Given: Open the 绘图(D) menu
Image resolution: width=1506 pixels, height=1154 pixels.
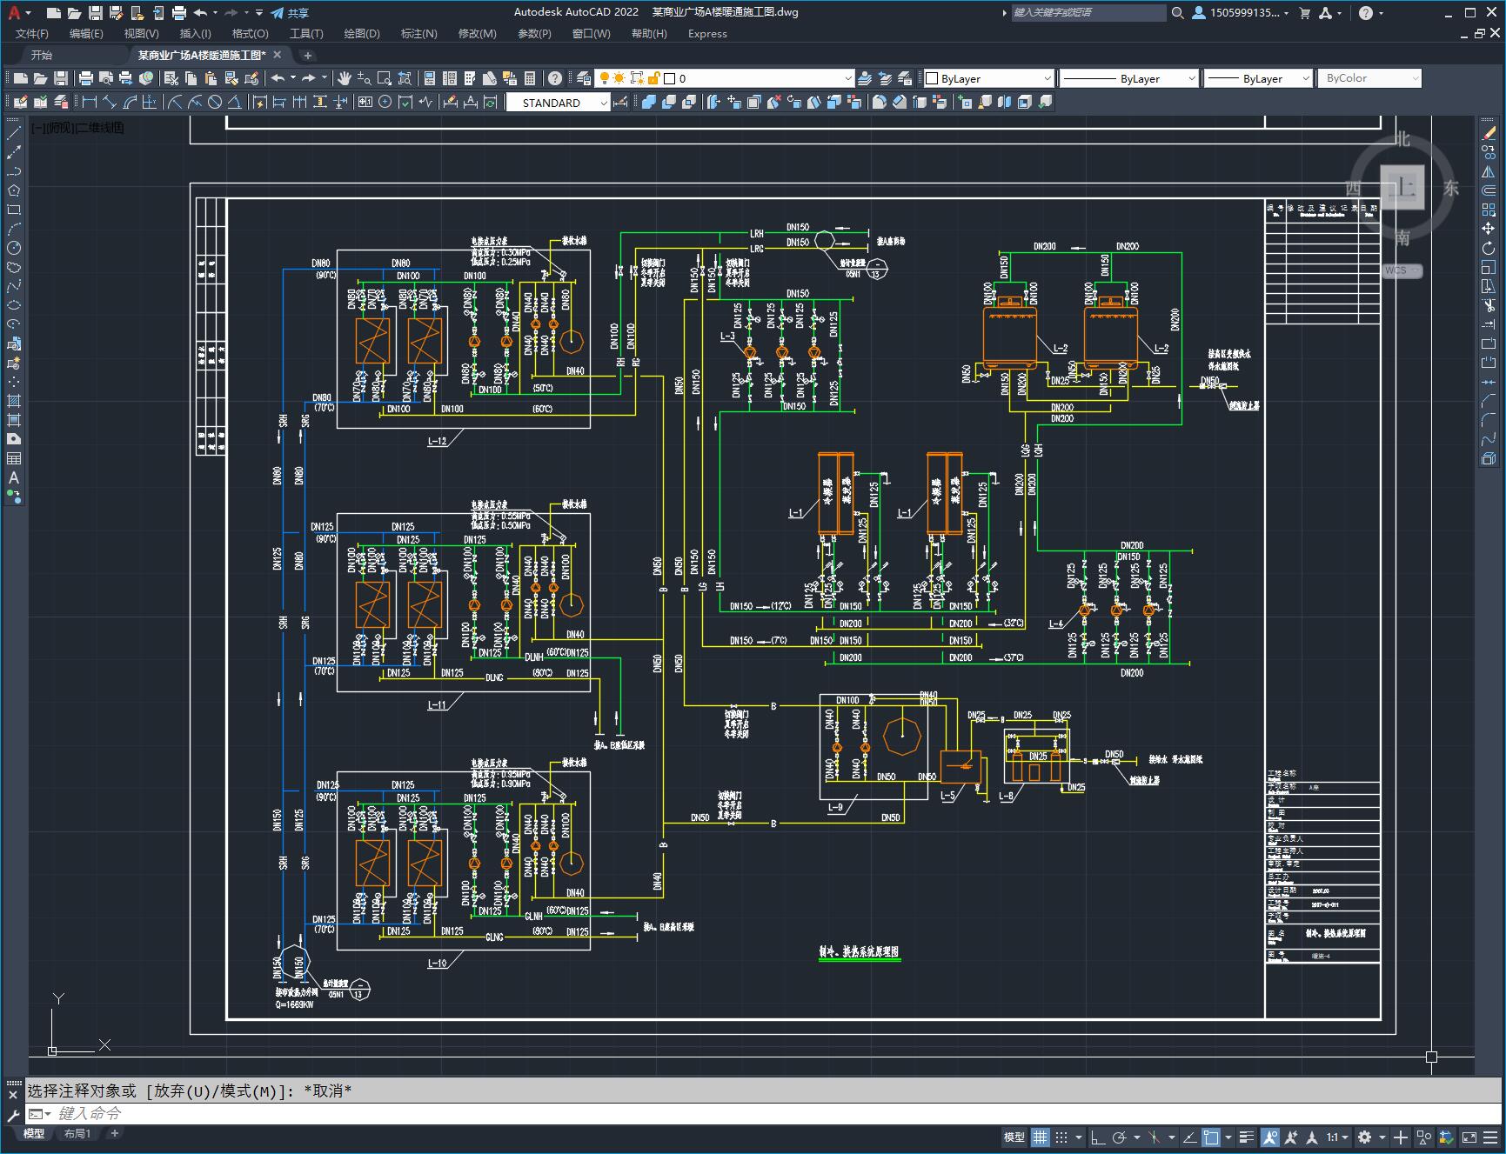Looking at the screenshot, I should 361,33.
